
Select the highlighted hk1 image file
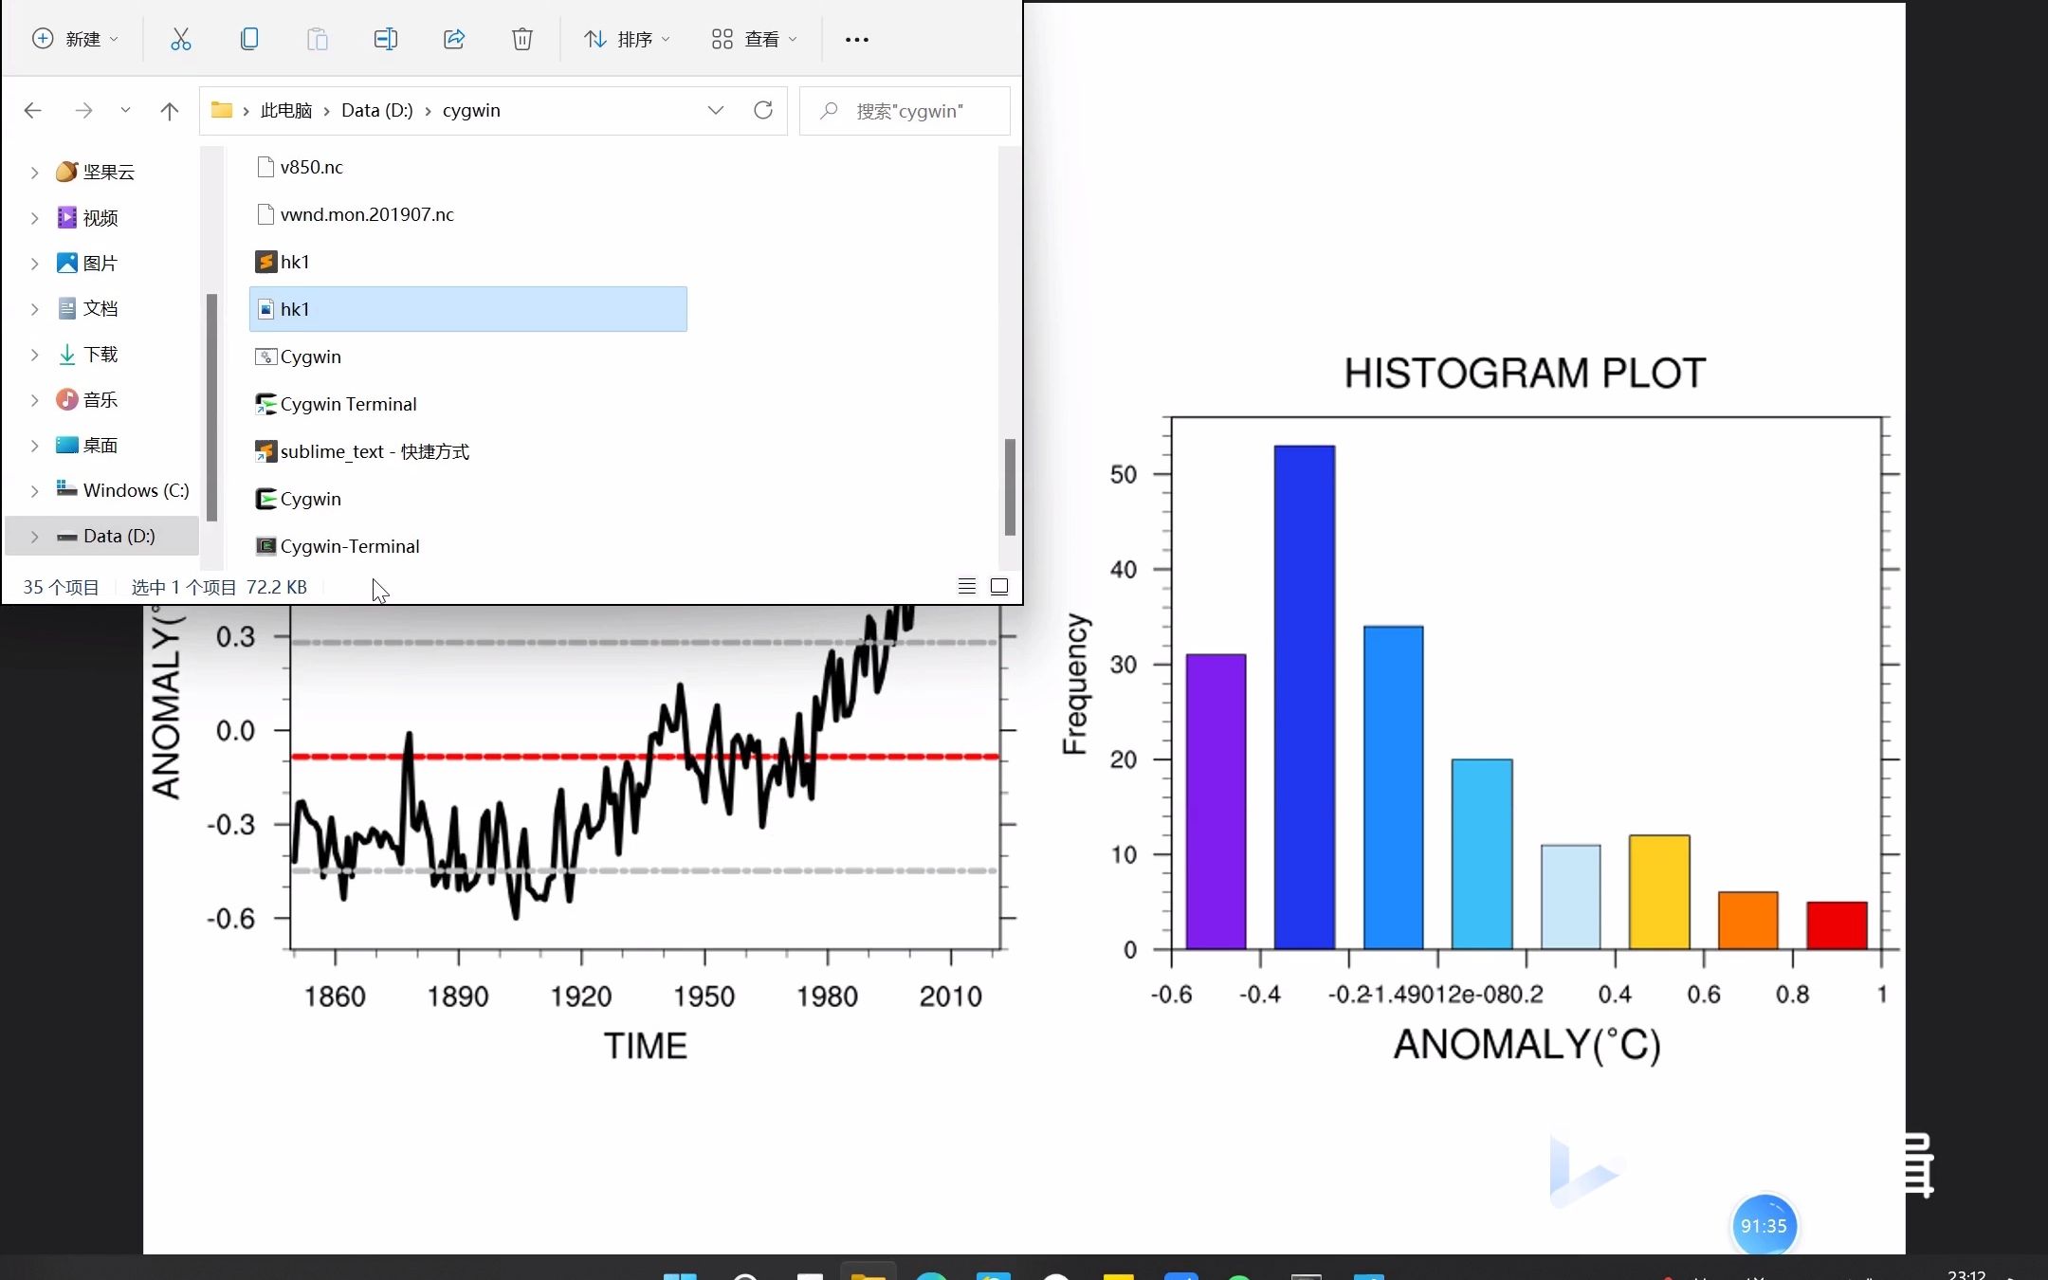[468, 309]
